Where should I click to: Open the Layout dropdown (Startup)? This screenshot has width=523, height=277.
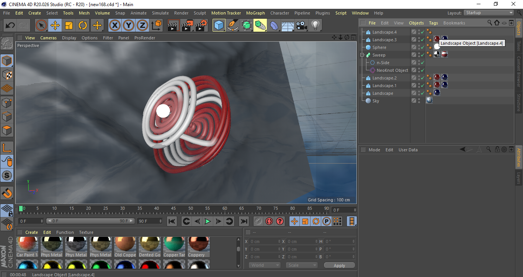(x=489, y=13)
